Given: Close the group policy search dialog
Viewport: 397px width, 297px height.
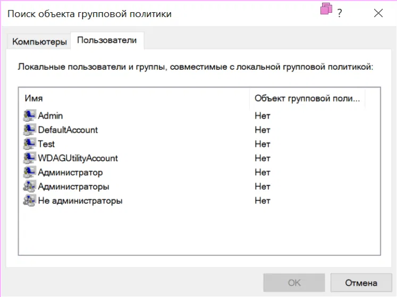Looking at the screenshot, I should click(378, 14).
